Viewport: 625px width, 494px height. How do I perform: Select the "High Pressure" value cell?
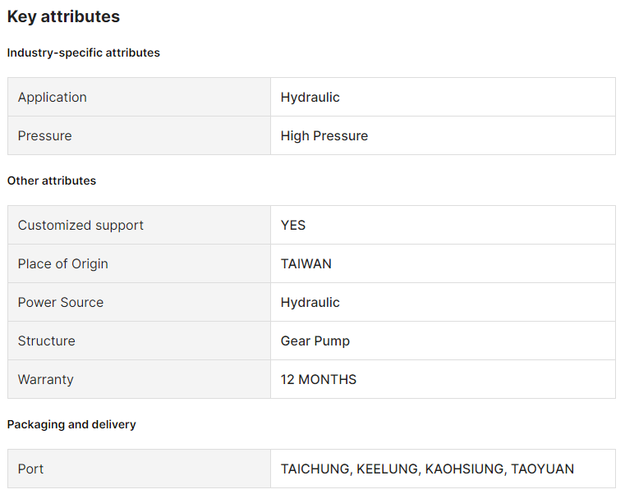324,135
